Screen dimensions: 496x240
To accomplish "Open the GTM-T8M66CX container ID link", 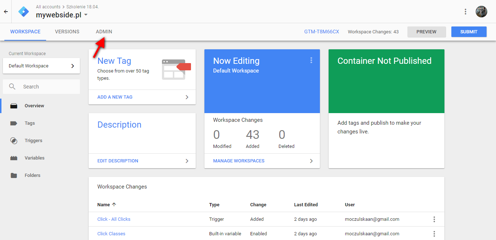I will [x=322, y=32].
